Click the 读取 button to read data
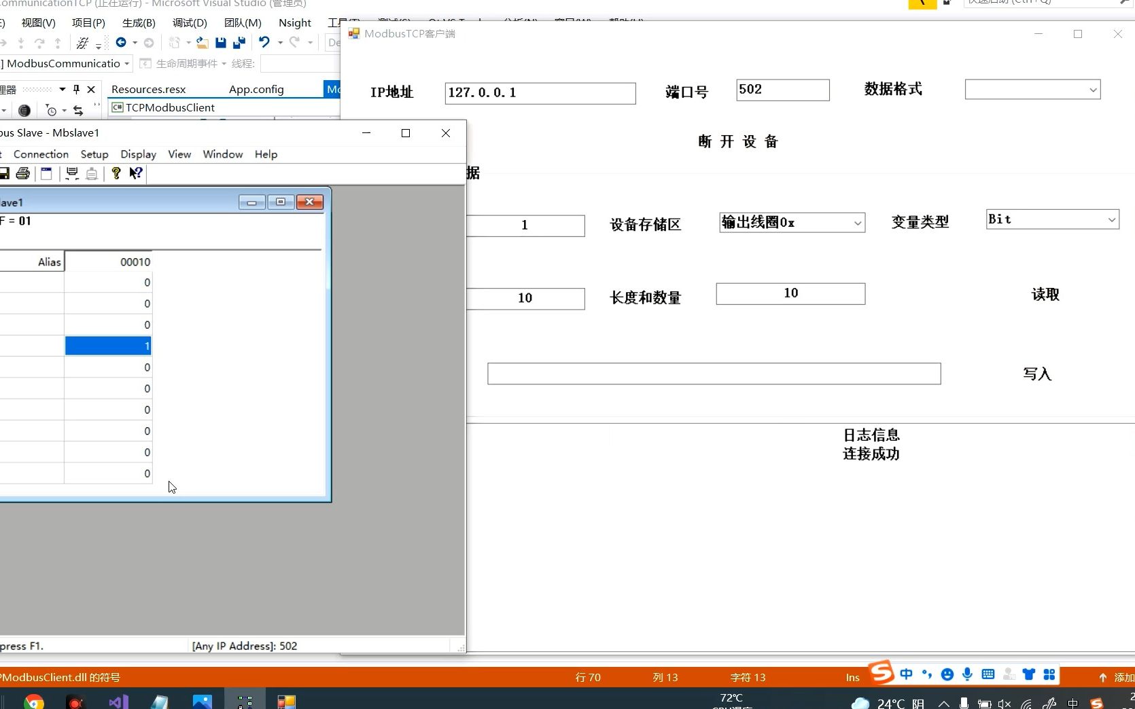This screenshot has width=1135, height=709. point(1045,295)
